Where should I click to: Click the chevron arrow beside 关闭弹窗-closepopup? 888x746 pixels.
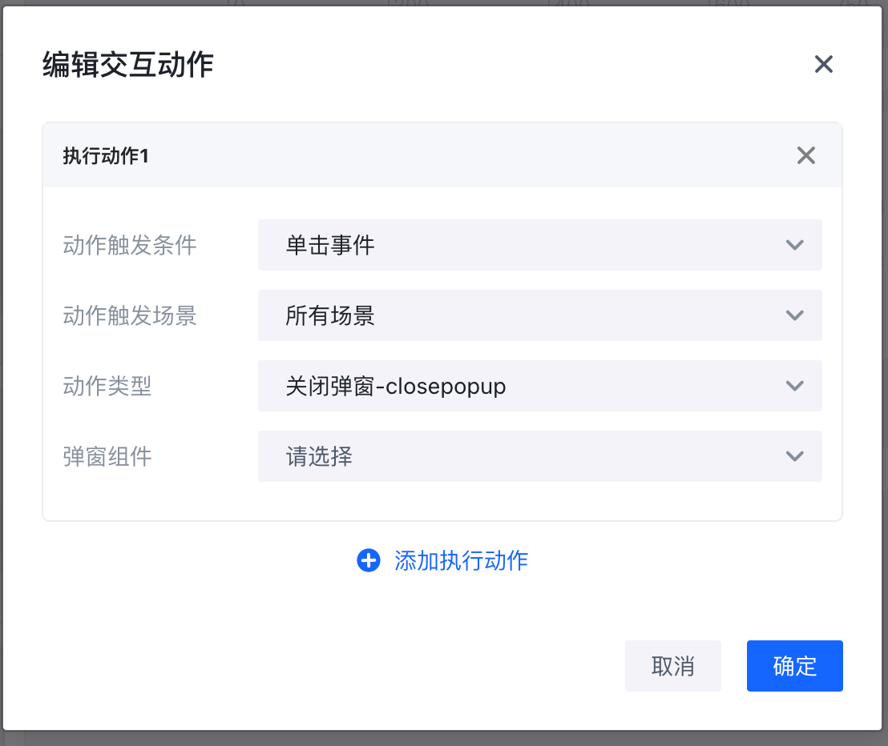[795, 386]
